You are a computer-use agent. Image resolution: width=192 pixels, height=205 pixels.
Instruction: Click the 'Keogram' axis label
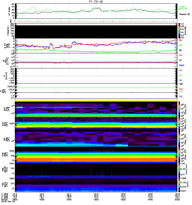8,31
